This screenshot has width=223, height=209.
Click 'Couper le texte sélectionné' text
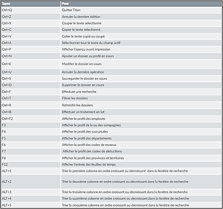click(x=81, y=23)
